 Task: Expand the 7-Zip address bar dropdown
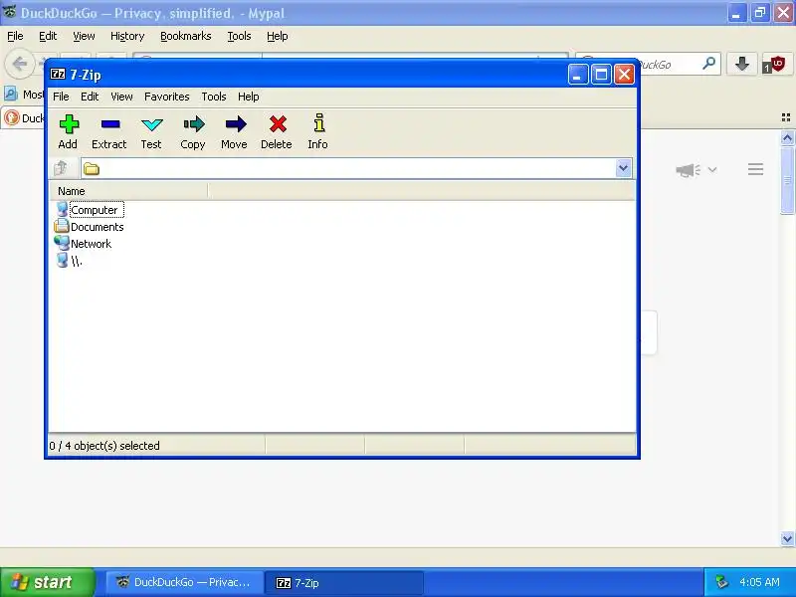[624, 168]
